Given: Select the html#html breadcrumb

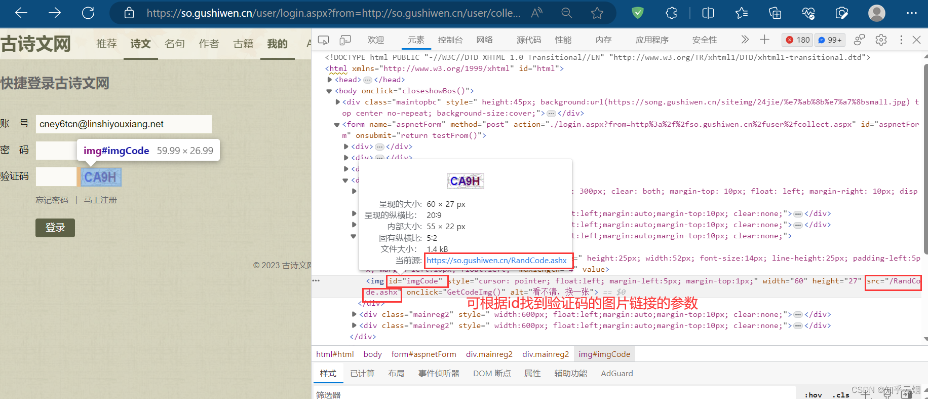Looking at the screenshot, I should tap(335, 354).
